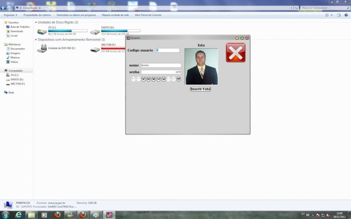The width and height of the screenshot is (351, 219).
Task: Click the refresh record navigator button
Action: [179, 79]
